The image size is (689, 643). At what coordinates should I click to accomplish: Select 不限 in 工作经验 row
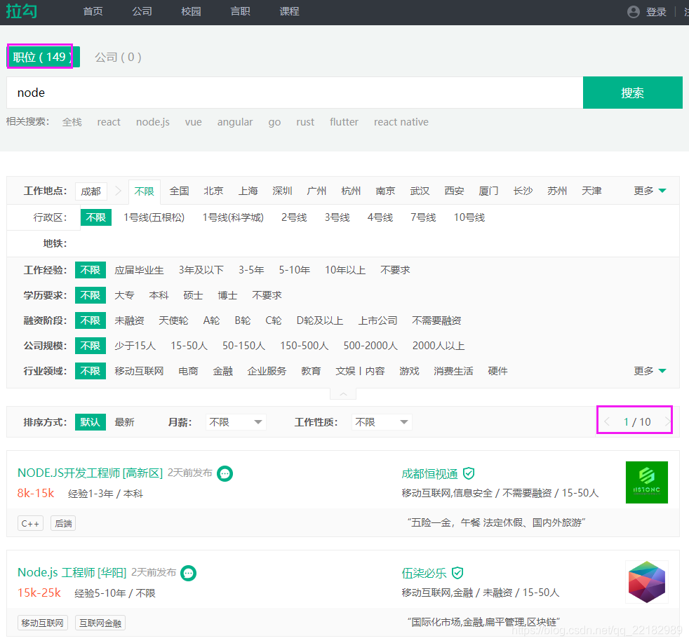[91, 270]
